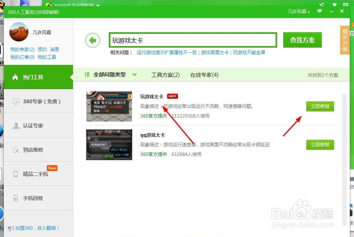Click the 加盟360，收入翻倍 link
The width and height of the screenshot is (354, 237).
pos(36,227)
